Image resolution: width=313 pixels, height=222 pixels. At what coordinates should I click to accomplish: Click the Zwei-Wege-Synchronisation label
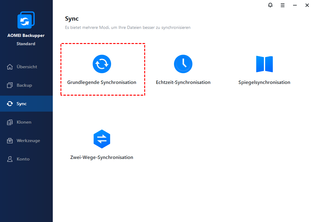pyautogui.click(x=102, y=157)
